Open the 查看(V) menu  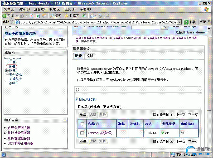pyautogui.click(x=39, y=9)
